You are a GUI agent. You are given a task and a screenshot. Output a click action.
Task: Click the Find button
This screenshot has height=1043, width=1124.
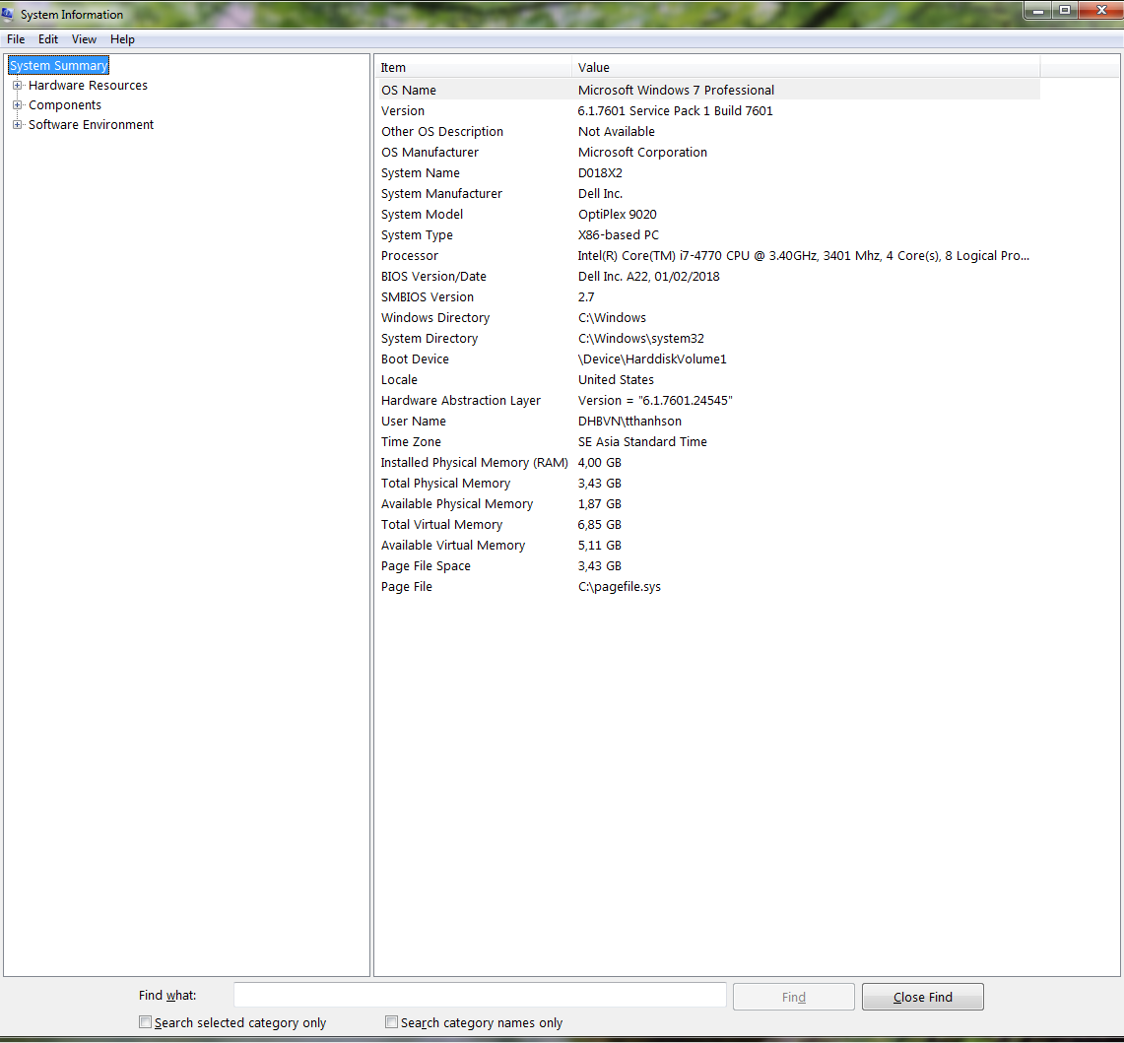(794, 997)
